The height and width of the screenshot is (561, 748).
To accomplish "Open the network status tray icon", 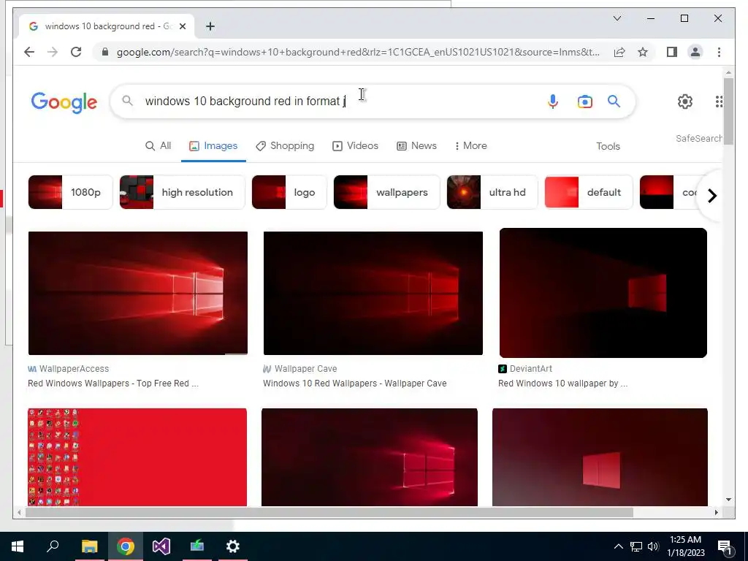I will pyautogui.click(x=636, y=546).
